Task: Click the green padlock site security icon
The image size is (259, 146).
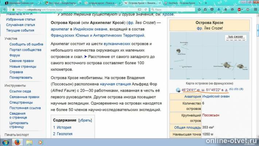Action: point(13,9)
